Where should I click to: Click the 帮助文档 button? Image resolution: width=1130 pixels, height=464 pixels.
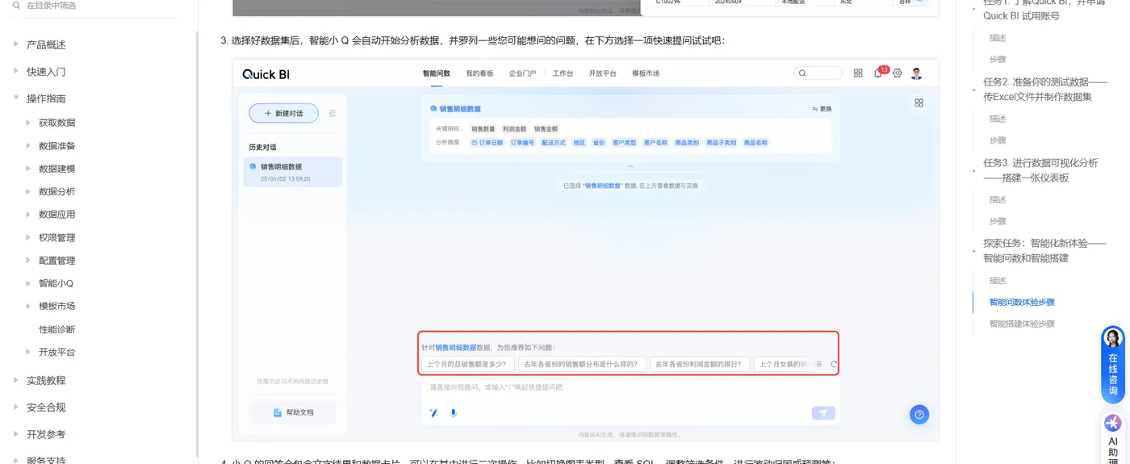click(x=292, y=412)
